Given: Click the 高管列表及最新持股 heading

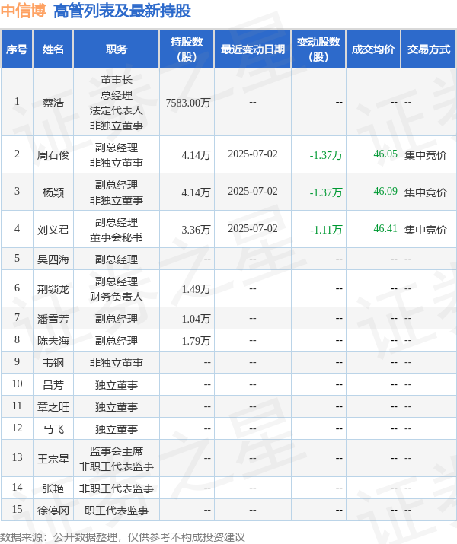Looking at the screenshot, I should coord(122,11).
